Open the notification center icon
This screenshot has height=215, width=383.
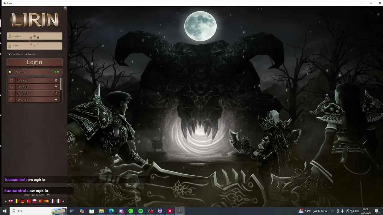(377, 211)
